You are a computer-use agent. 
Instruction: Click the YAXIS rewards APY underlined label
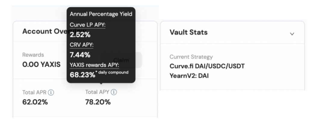[94, 65]
